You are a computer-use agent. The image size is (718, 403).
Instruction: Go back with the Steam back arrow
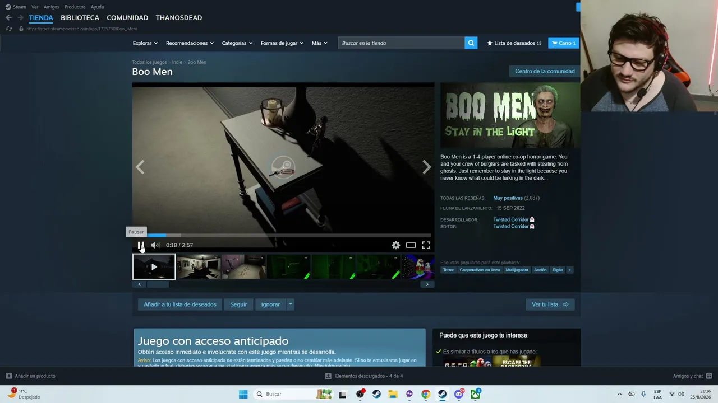pos(8,18)
